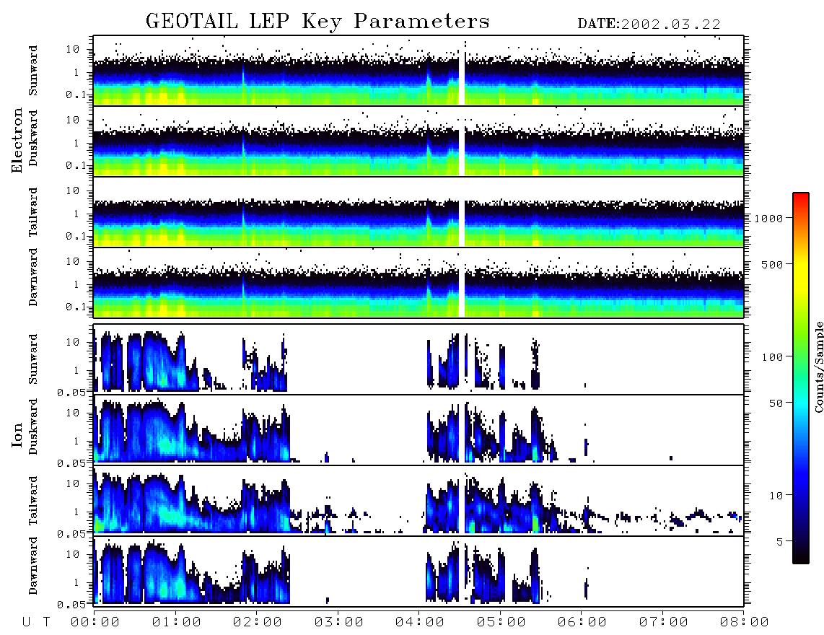Select the Ion "Dawnward" panel label
This screenshot has height=635, width=824.
coord(33,566)
